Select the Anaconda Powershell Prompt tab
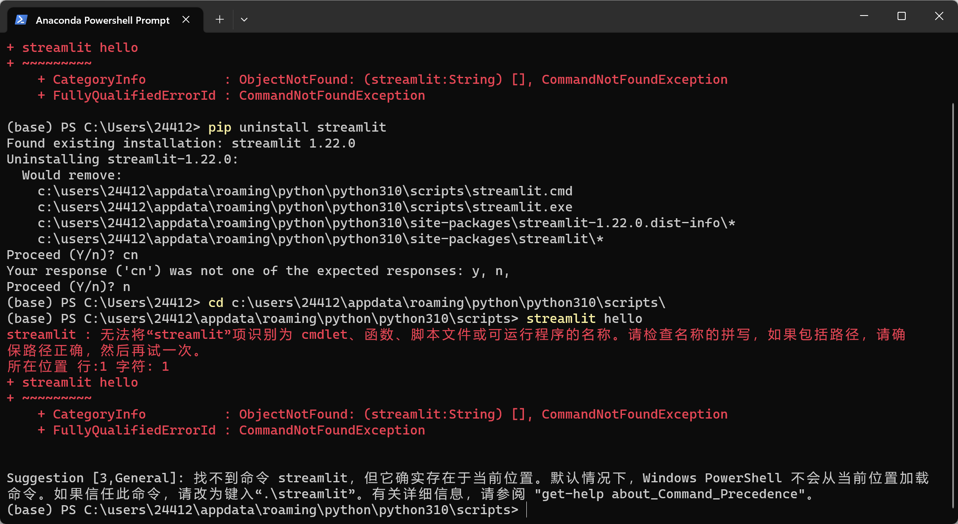Image resolution: width=958 pixels, height=524 pixels. [x=102, y=20]
